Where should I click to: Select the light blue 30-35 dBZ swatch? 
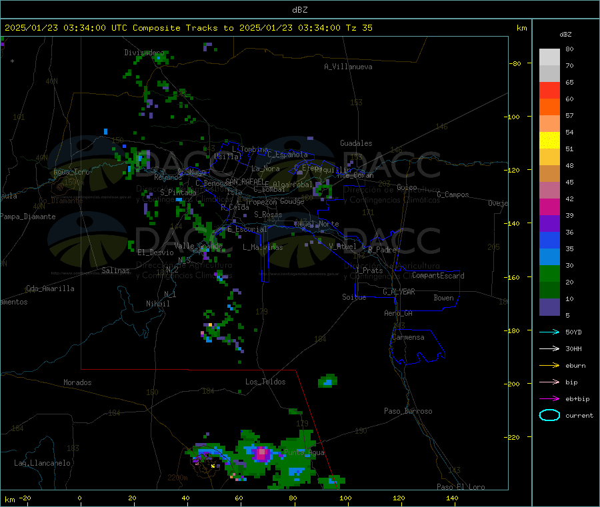(x=549, y=257)
